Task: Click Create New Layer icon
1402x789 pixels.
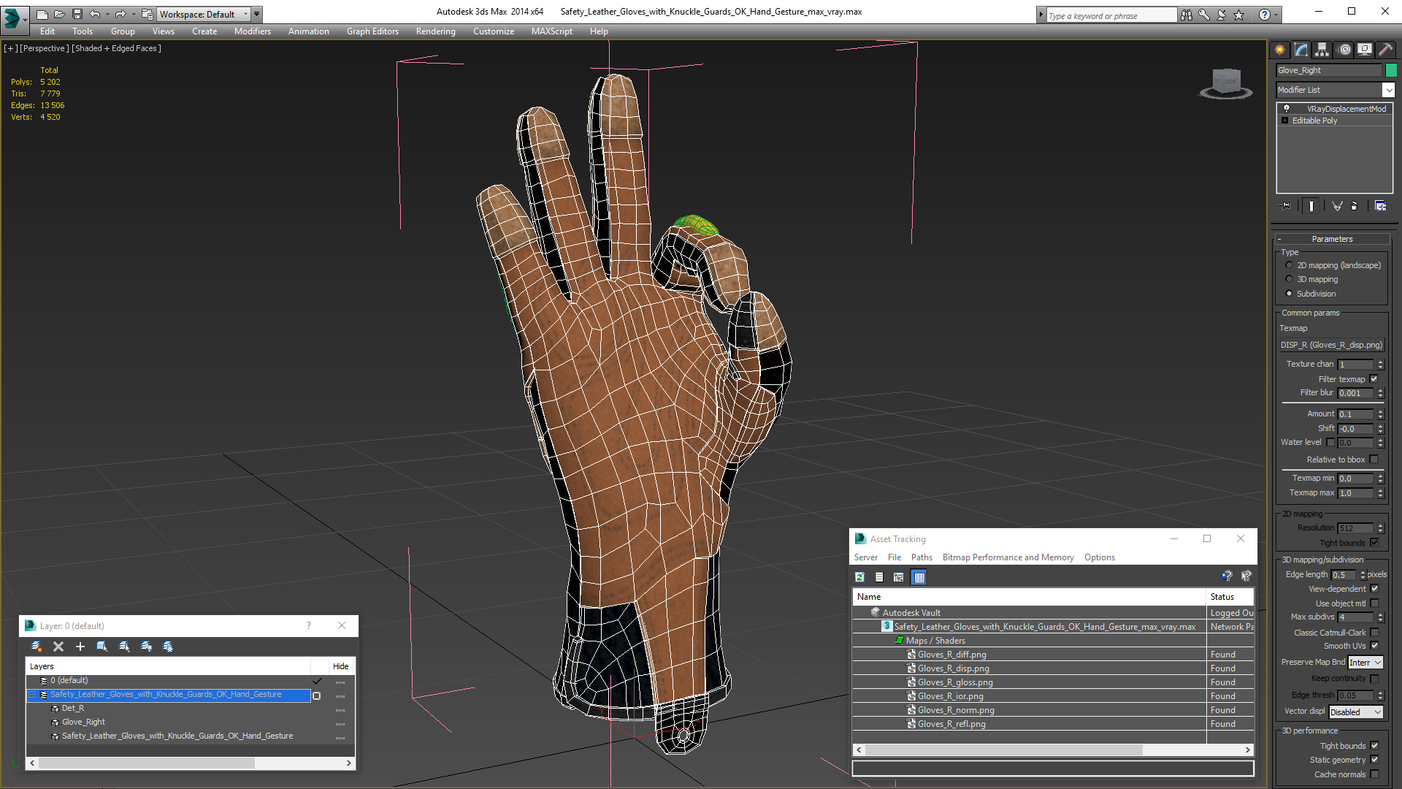Action: tap(36, 647)
